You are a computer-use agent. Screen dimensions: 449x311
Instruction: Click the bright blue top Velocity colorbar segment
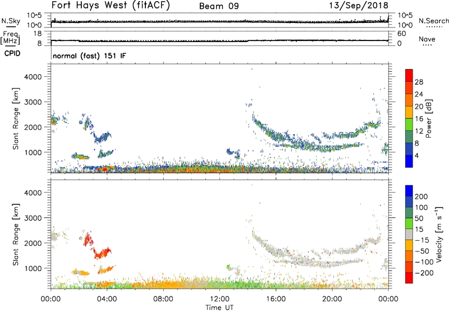click(x=409, y=191)
